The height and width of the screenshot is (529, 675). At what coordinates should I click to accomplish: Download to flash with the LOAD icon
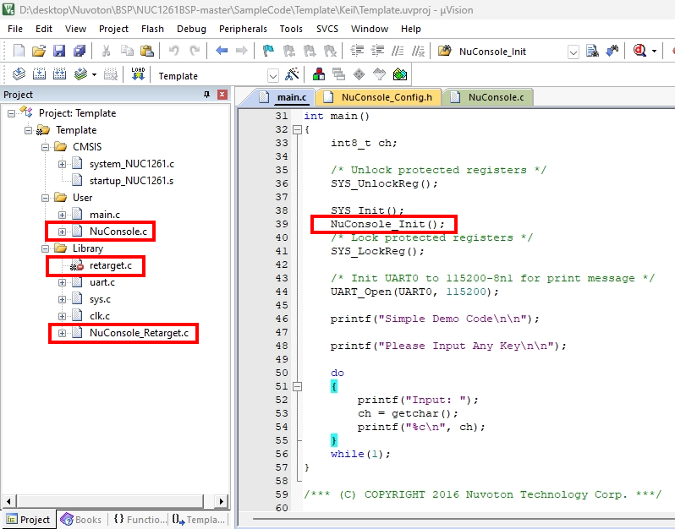(138, 74)
